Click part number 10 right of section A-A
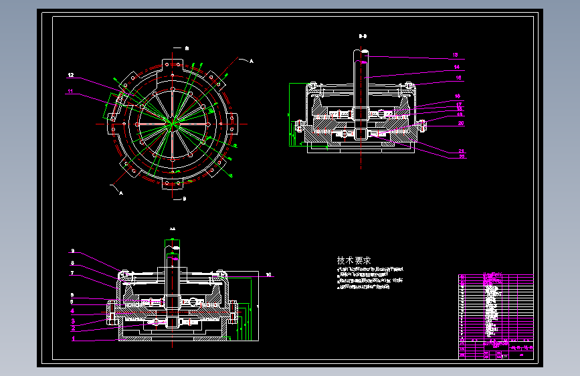The image size is (580, 376). click(x=268, y=274)
